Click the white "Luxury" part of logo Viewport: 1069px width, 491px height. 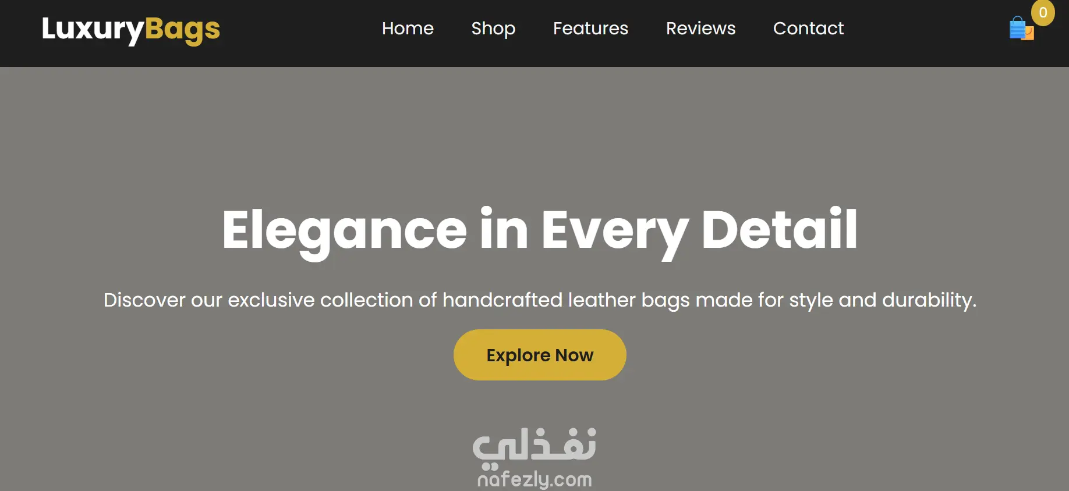tap(93, 30)
